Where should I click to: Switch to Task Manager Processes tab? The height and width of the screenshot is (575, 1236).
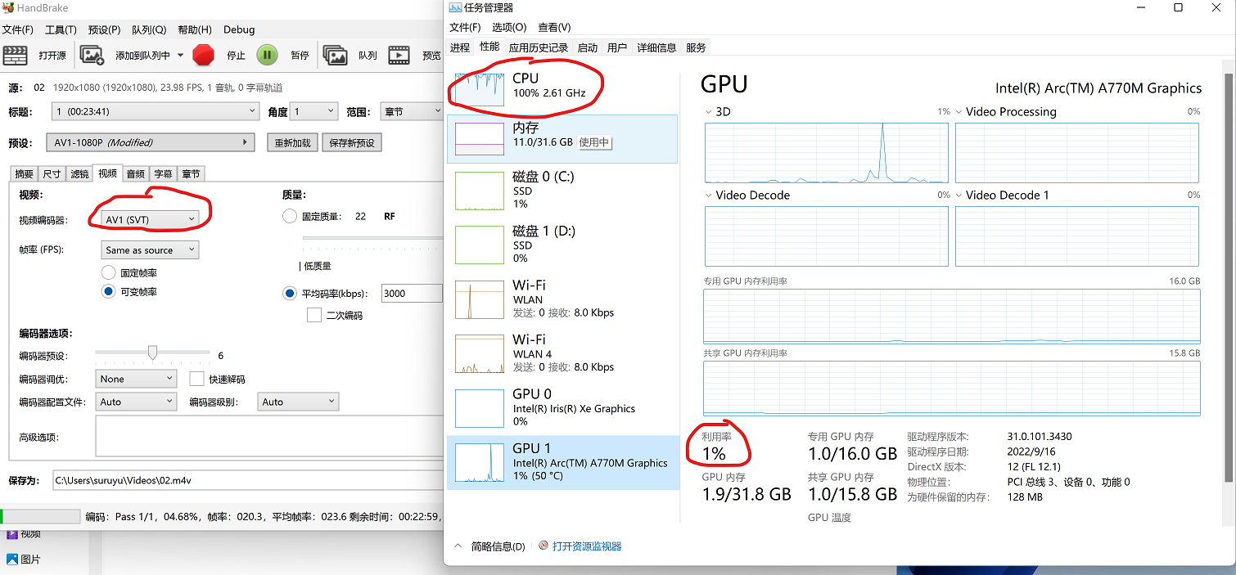460,47
